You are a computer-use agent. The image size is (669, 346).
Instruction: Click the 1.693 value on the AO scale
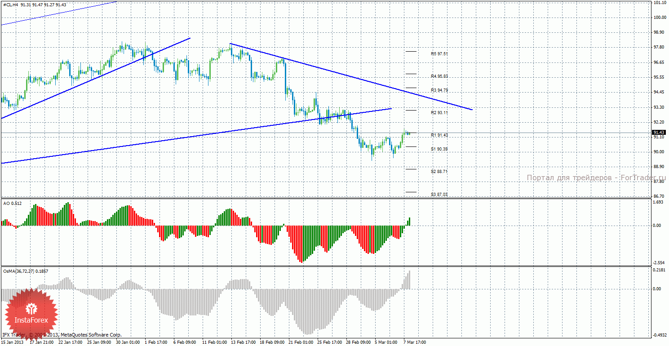(x=659, y=203)
